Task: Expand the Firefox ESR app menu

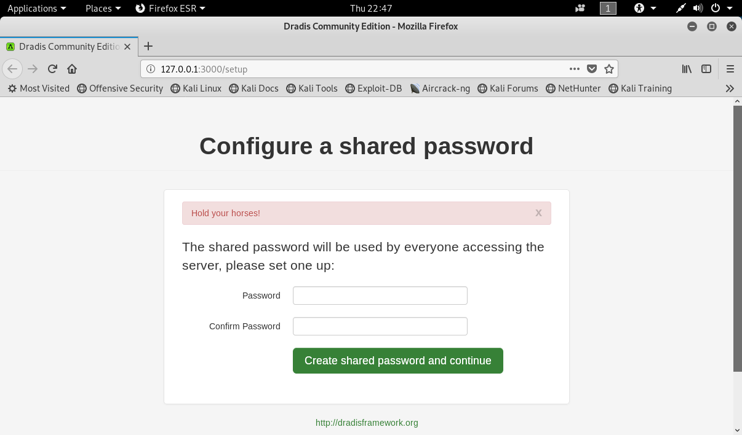Action: point(170,8)
